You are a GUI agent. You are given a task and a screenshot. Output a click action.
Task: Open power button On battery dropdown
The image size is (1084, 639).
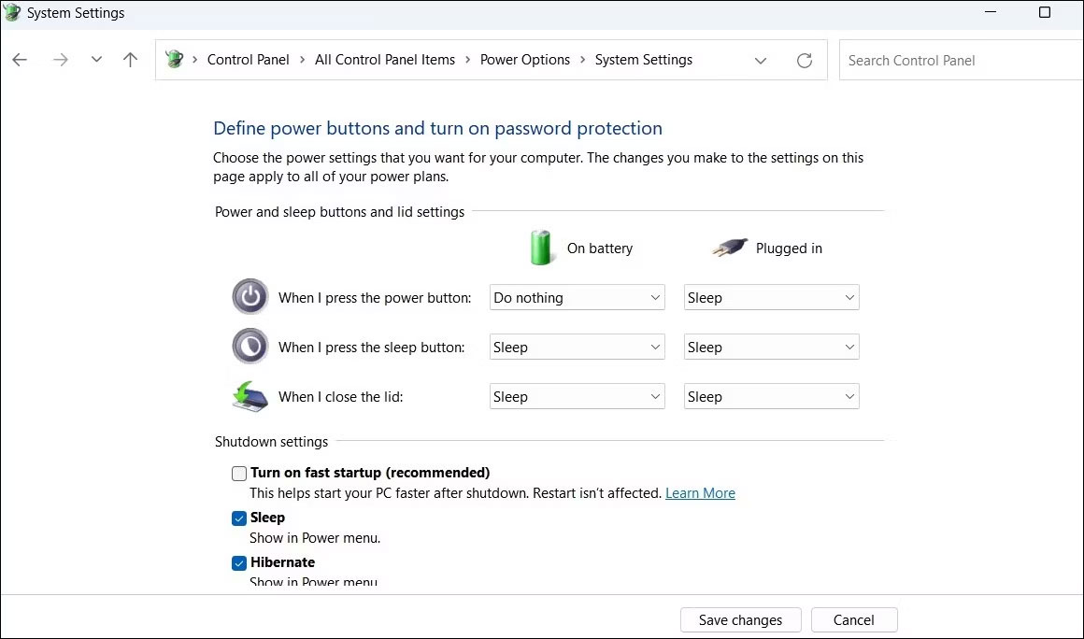(x=577, y=298)
